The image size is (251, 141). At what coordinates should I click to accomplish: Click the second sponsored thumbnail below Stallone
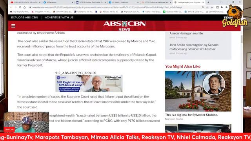(198, 128)
